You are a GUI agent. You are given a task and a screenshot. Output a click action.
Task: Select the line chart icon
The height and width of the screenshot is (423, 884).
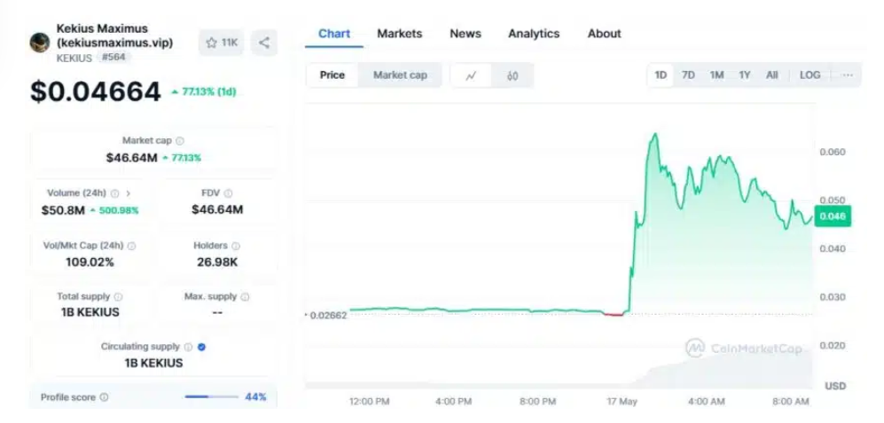point(471,75)
